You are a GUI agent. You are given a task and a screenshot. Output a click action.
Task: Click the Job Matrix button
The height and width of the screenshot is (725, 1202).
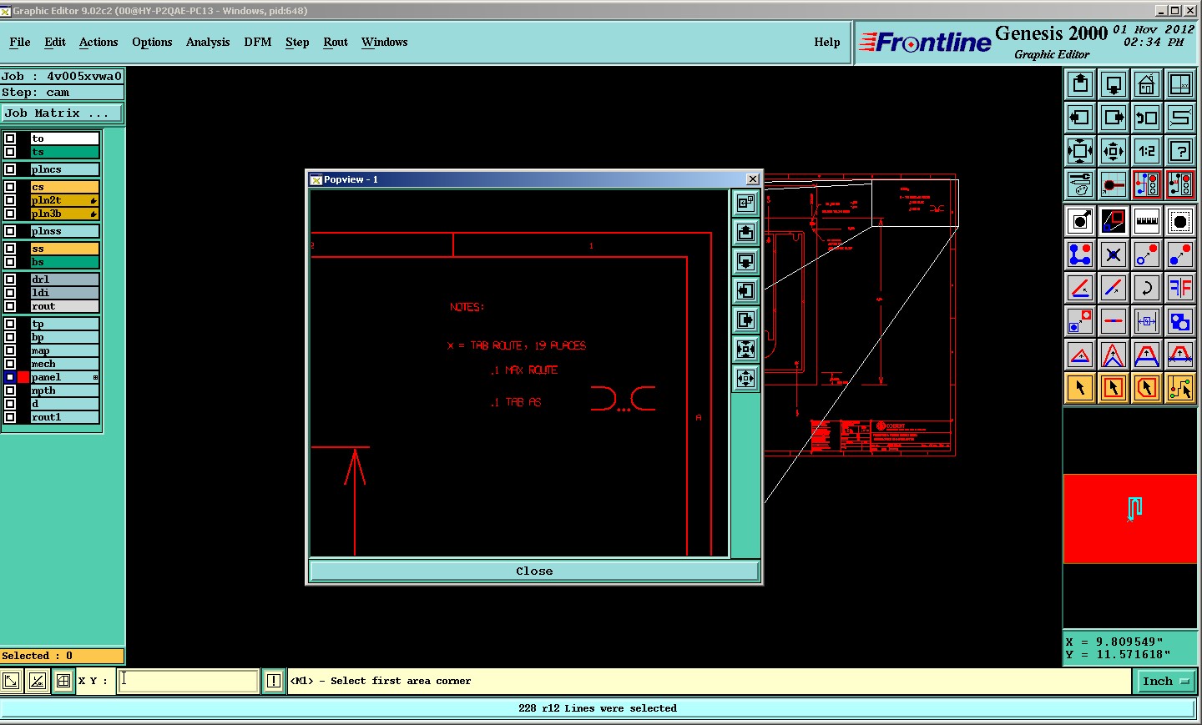(62, 113)
